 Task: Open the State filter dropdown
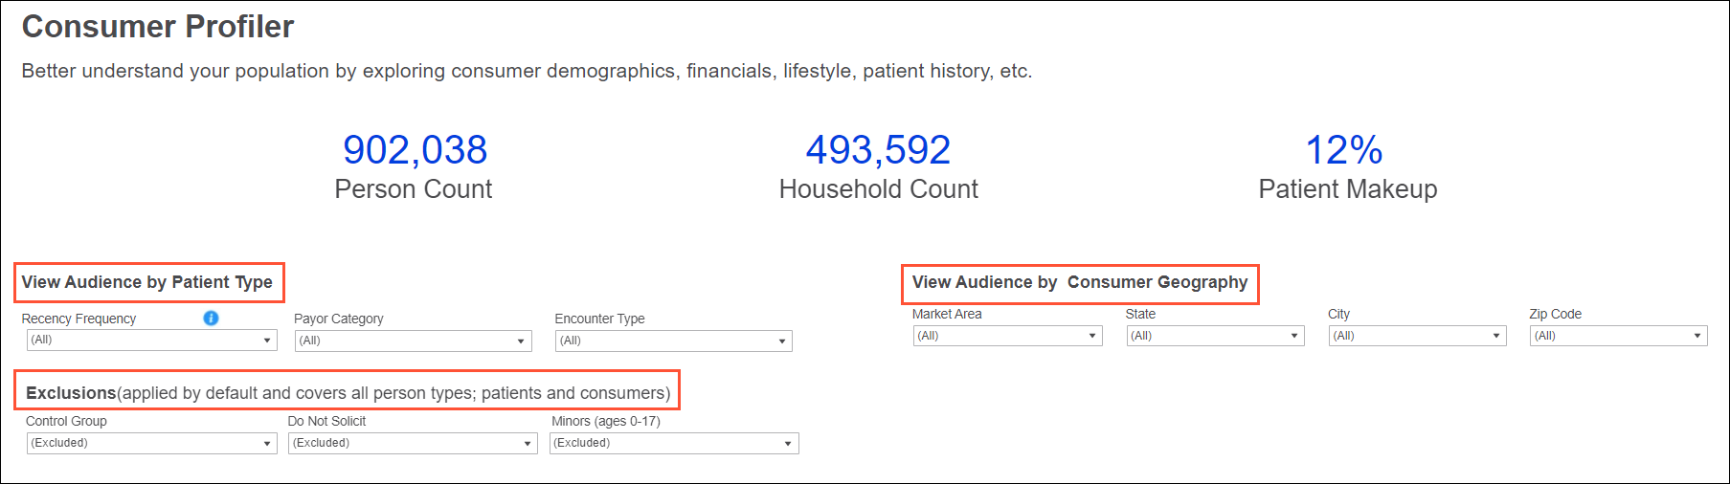pos(1215,336)
